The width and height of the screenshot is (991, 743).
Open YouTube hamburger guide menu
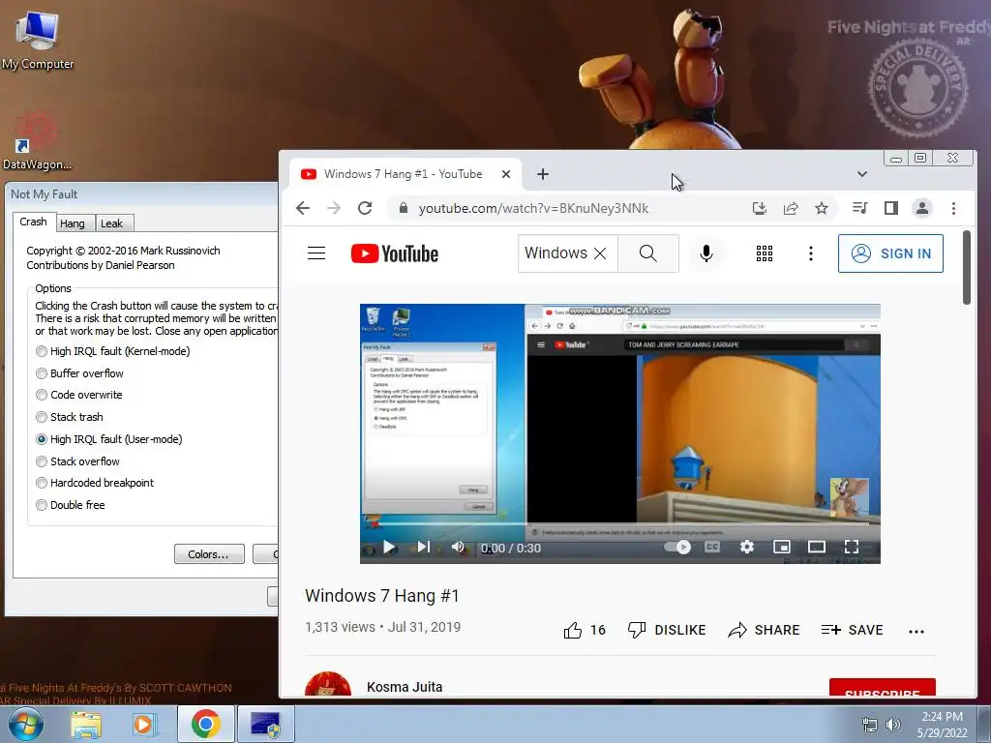click(316, 253)
